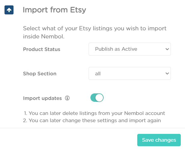
Task: Click note 1 about deleting listings later
Action: (x=94, y=113)
